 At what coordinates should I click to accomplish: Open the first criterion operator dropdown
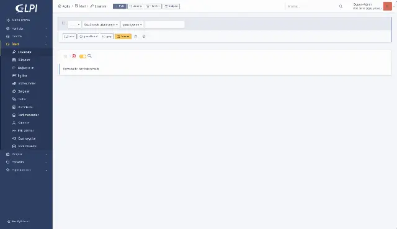(74, 25)
